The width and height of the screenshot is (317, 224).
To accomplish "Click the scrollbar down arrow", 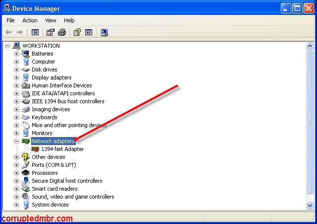I will [x=310, y=205].
